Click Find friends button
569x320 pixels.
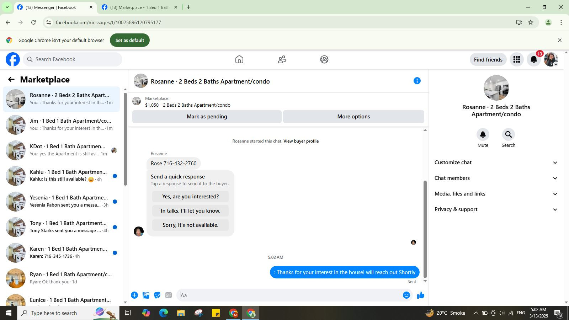click(x=488, y=59)
